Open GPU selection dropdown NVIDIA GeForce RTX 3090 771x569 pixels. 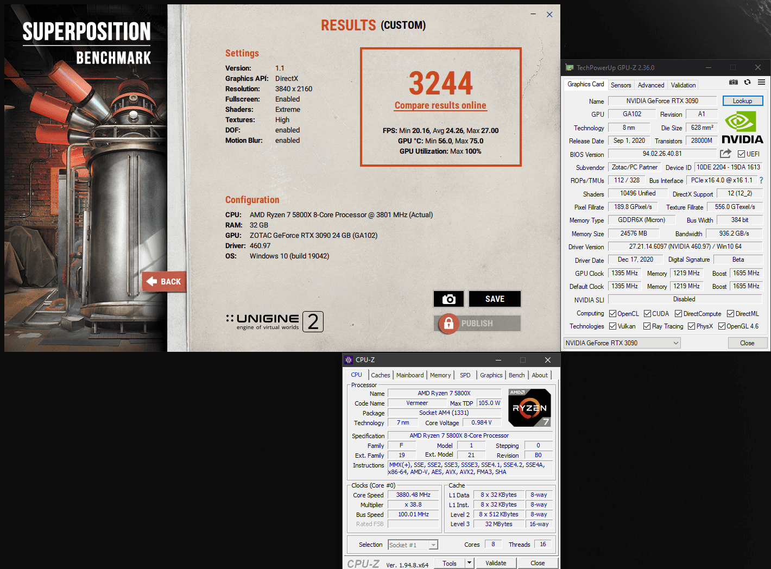pyautogui.click(x=622, y=343)
